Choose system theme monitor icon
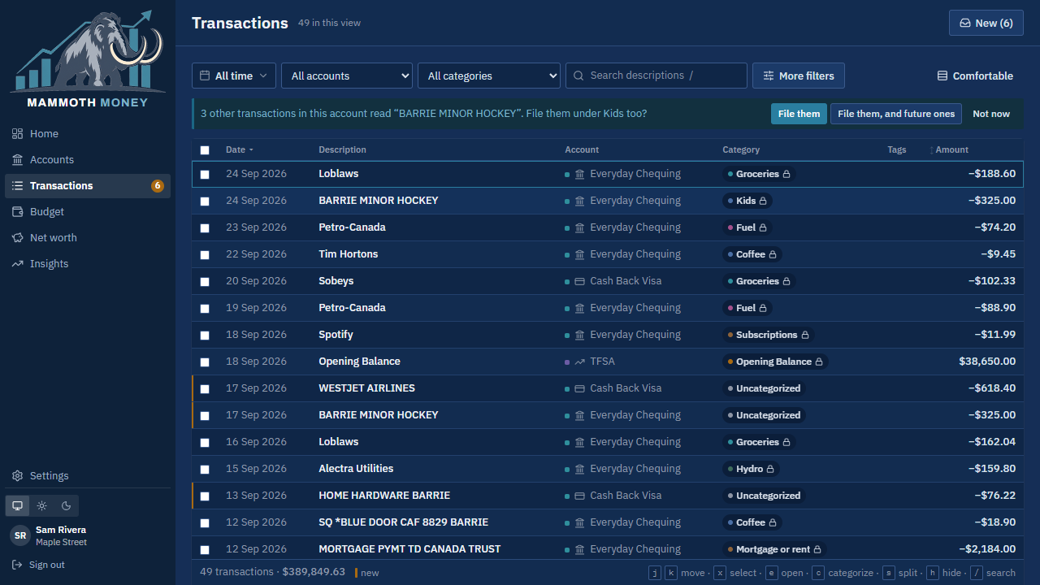1040x585 pixels. 17,505
